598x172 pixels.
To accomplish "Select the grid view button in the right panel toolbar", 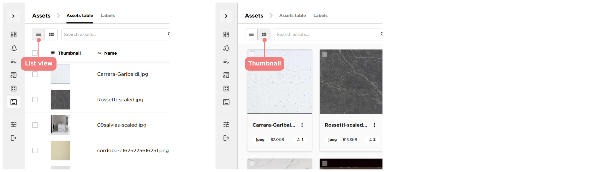I will 264,34.
